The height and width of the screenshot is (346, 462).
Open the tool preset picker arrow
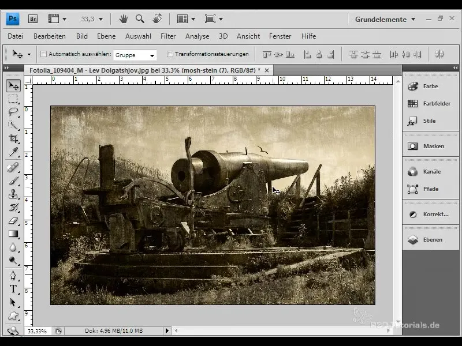point(29,54)
